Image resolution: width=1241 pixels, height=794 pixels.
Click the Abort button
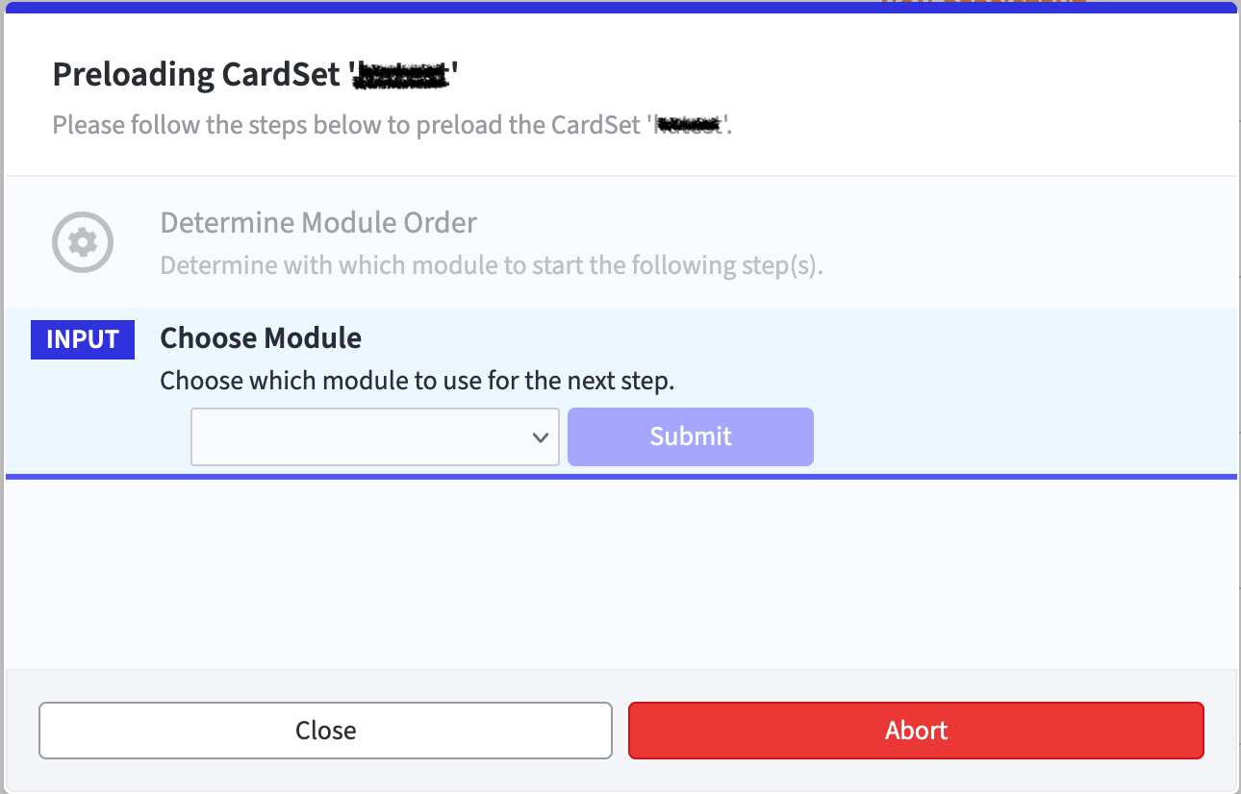click(x=915, y=731)
